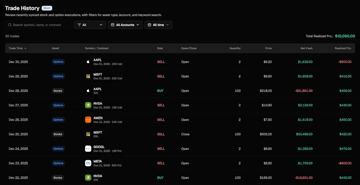Click realized PnL -$500.00

[344, 62]
